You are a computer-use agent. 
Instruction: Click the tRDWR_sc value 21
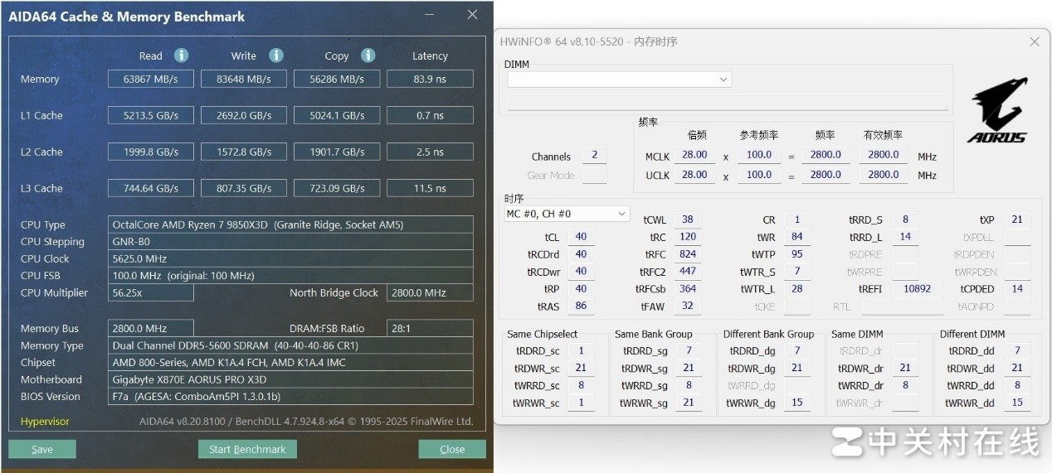pos(581,368)
